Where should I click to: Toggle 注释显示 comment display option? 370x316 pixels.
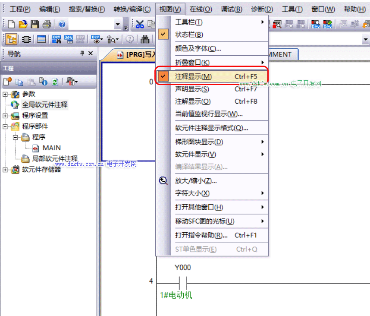[x=194, y=76]
